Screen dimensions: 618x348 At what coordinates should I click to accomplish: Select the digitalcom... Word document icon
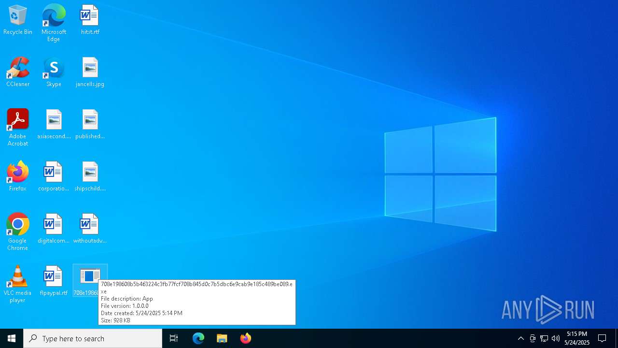[54, 229]
